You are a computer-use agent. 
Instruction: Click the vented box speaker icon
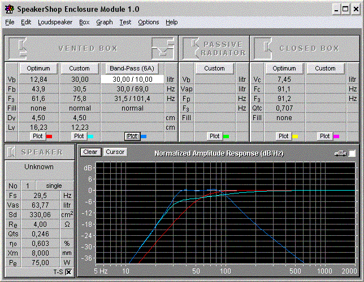(18, 48)
